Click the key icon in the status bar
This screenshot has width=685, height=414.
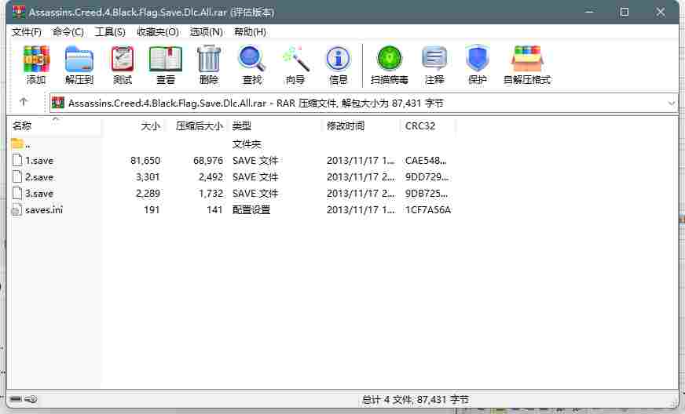click(31, 399)
